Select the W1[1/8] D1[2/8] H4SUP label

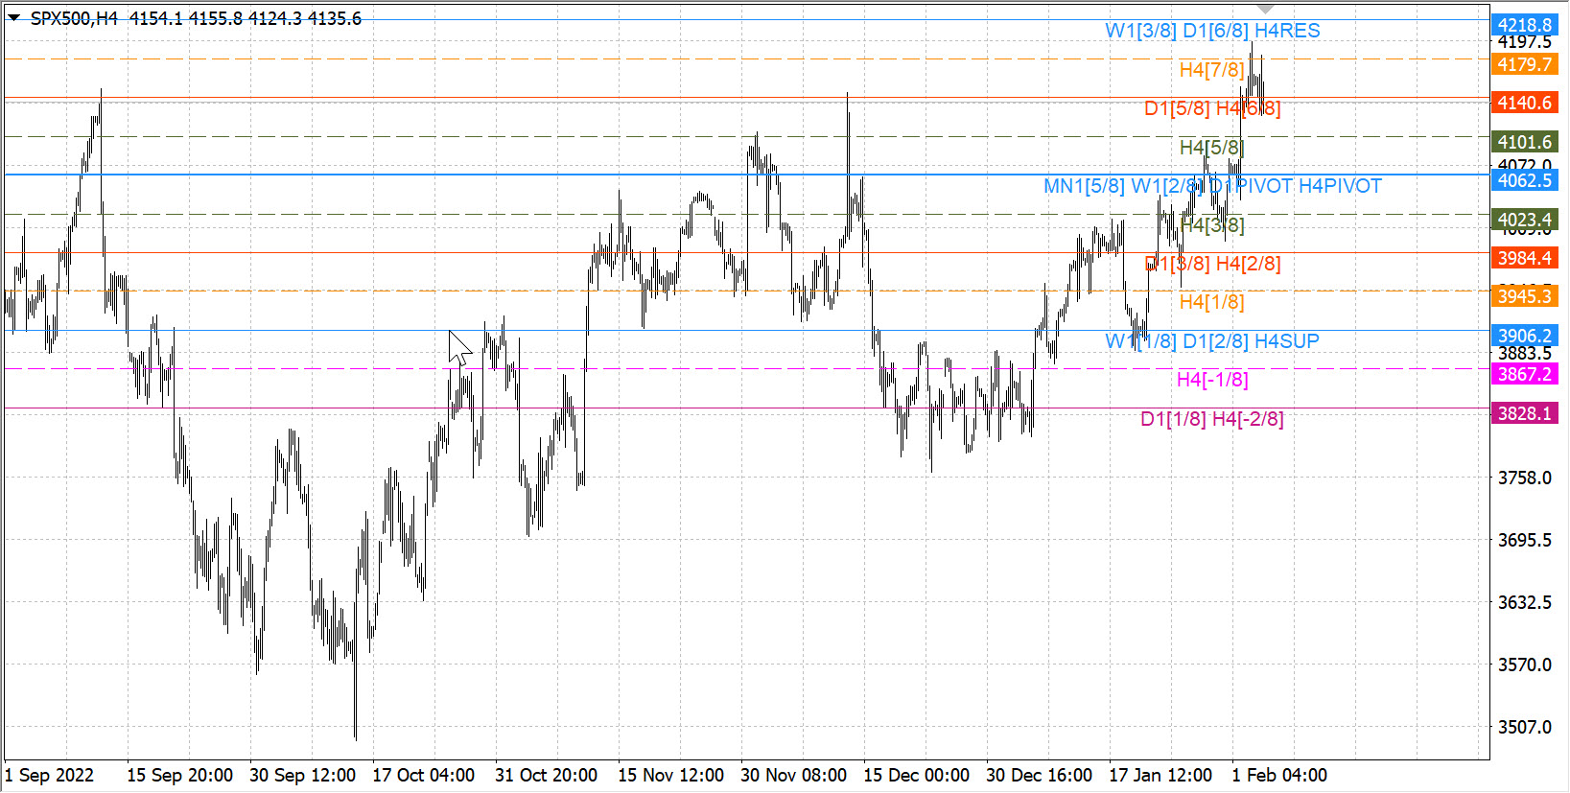pos(1212,341)
